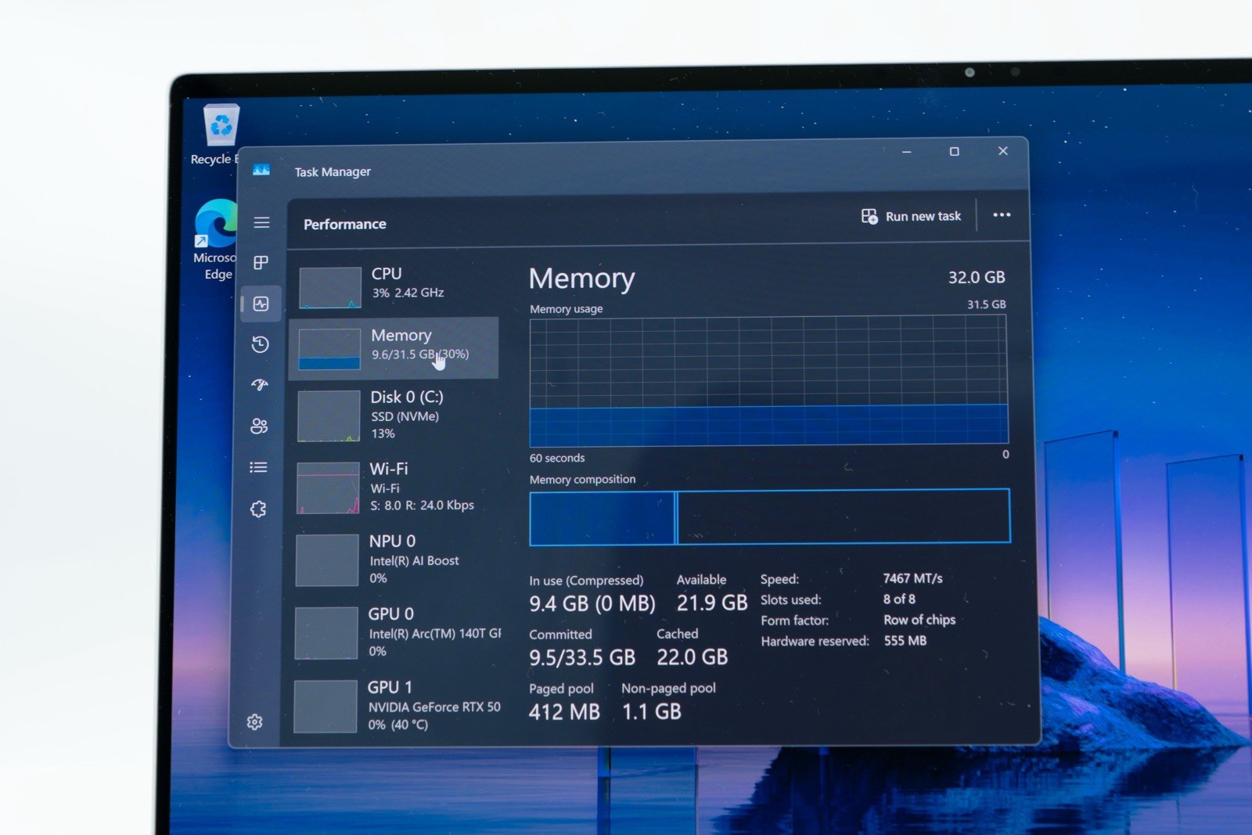Open the Services puzzle-piece icon
The width and height of the screenshot is (1252, 835).
(258, 509)
